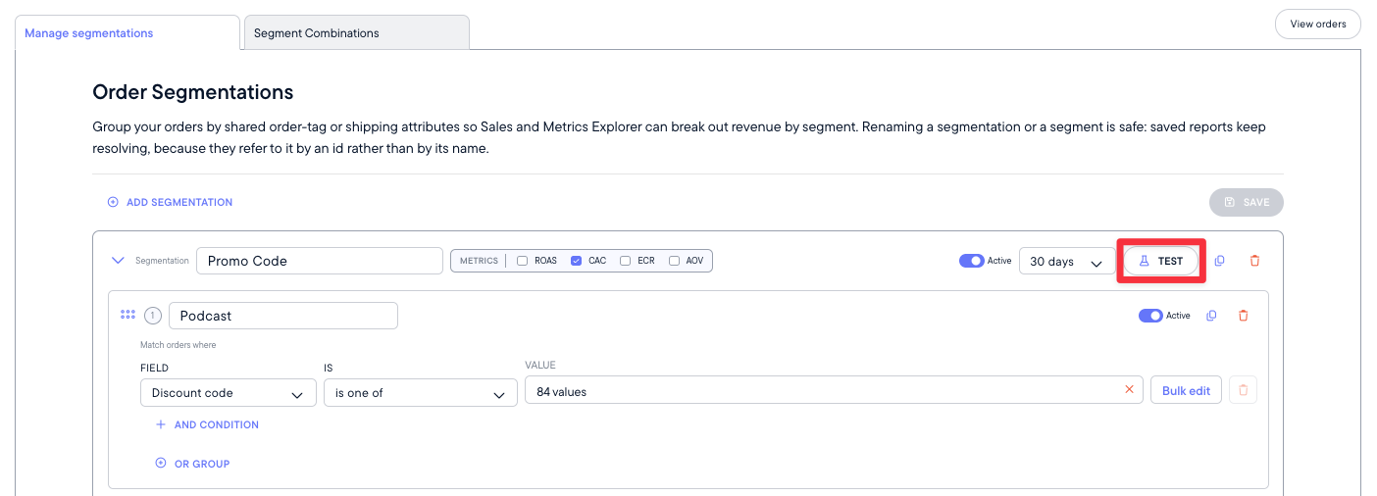Check the ECR metric checkbox

pyautogui.click(x=625, y=261)
